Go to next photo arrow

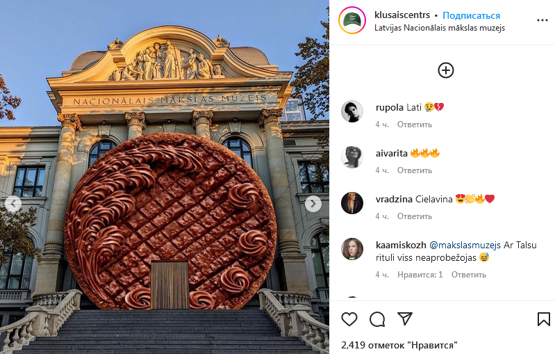pyautogui.click(x=313, y=204)
